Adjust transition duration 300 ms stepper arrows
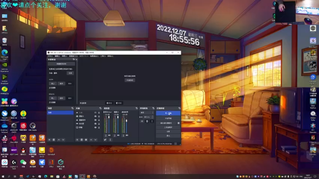 point(153,117)
